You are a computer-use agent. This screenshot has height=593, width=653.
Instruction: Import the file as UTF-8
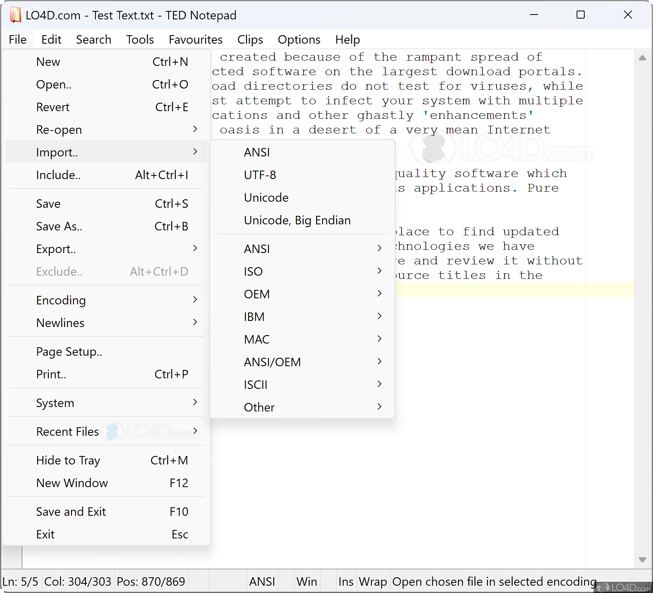pos(302,175)
